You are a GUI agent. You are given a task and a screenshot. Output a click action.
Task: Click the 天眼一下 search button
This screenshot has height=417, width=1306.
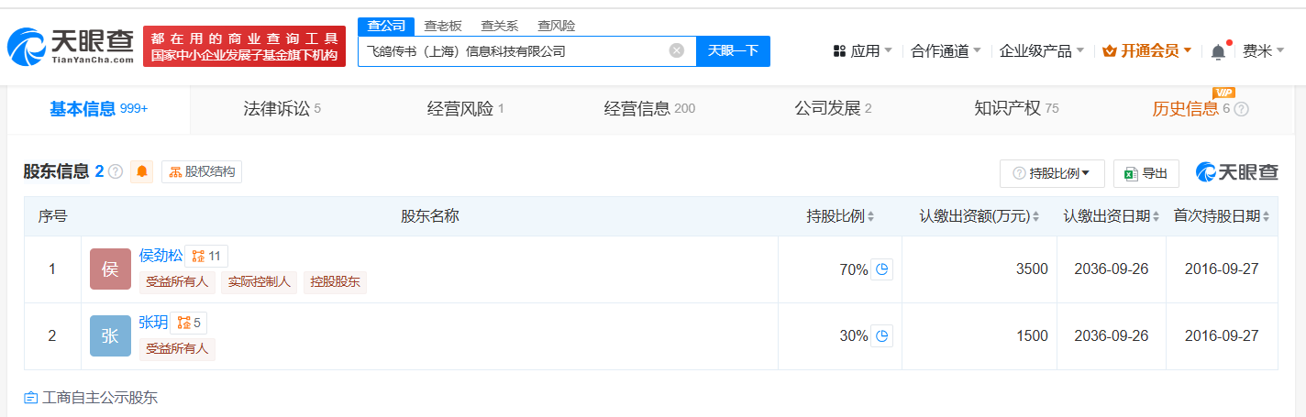[x=734, y=51]
